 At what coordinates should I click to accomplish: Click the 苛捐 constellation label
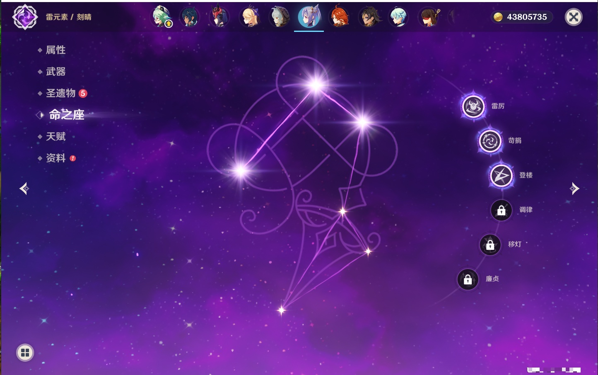coord(515,140)
